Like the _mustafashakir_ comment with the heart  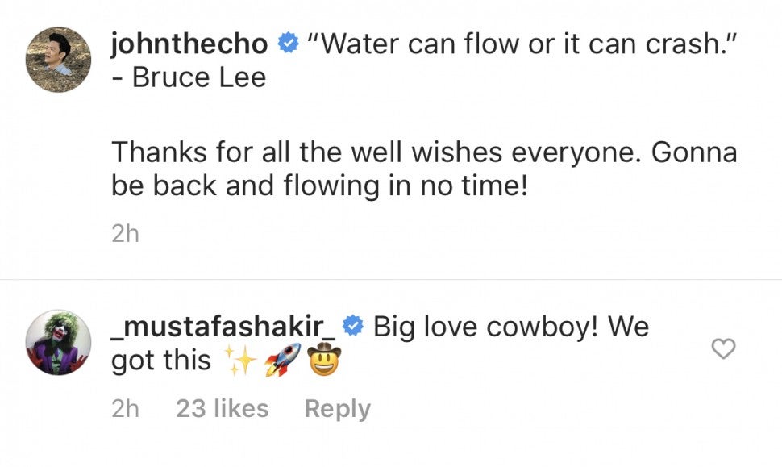(x=725, y=348)
